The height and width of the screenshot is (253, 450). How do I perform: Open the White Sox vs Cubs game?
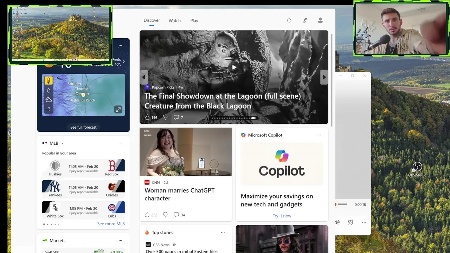coord(83,210)
